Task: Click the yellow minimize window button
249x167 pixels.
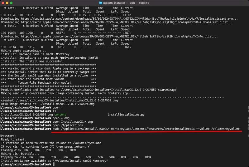Action: tap(7, 3)
